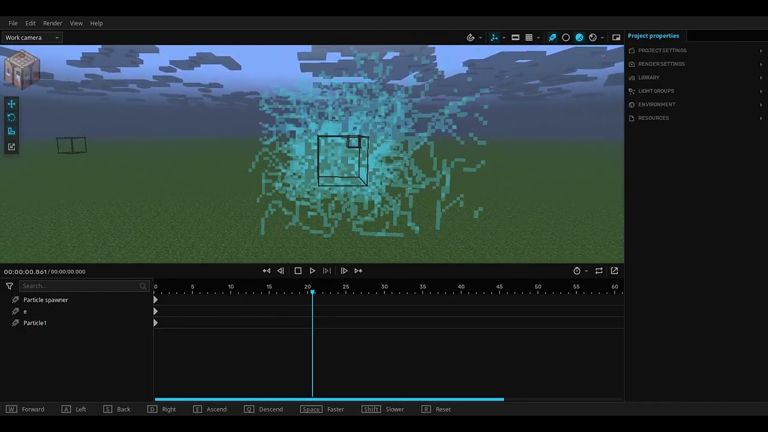Select the 'e' timeline item

tap(25, 311)
